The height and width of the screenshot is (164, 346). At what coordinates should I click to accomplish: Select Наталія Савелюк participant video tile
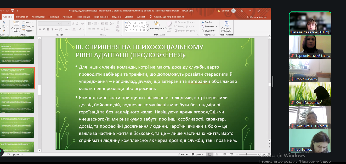coord(310,23)
